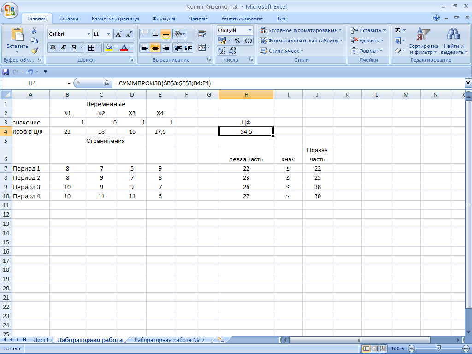Switch to the Вставка tab
472x354 pixels.
pos(69,18)
